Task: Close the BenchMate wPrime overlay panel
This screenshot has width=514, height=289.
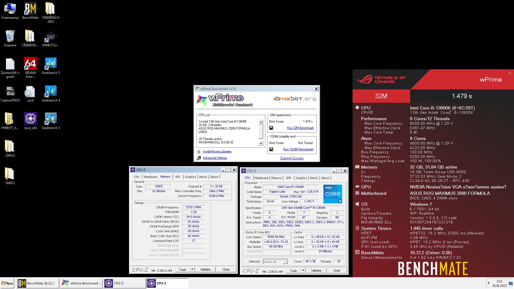Action: click(509, 73)
